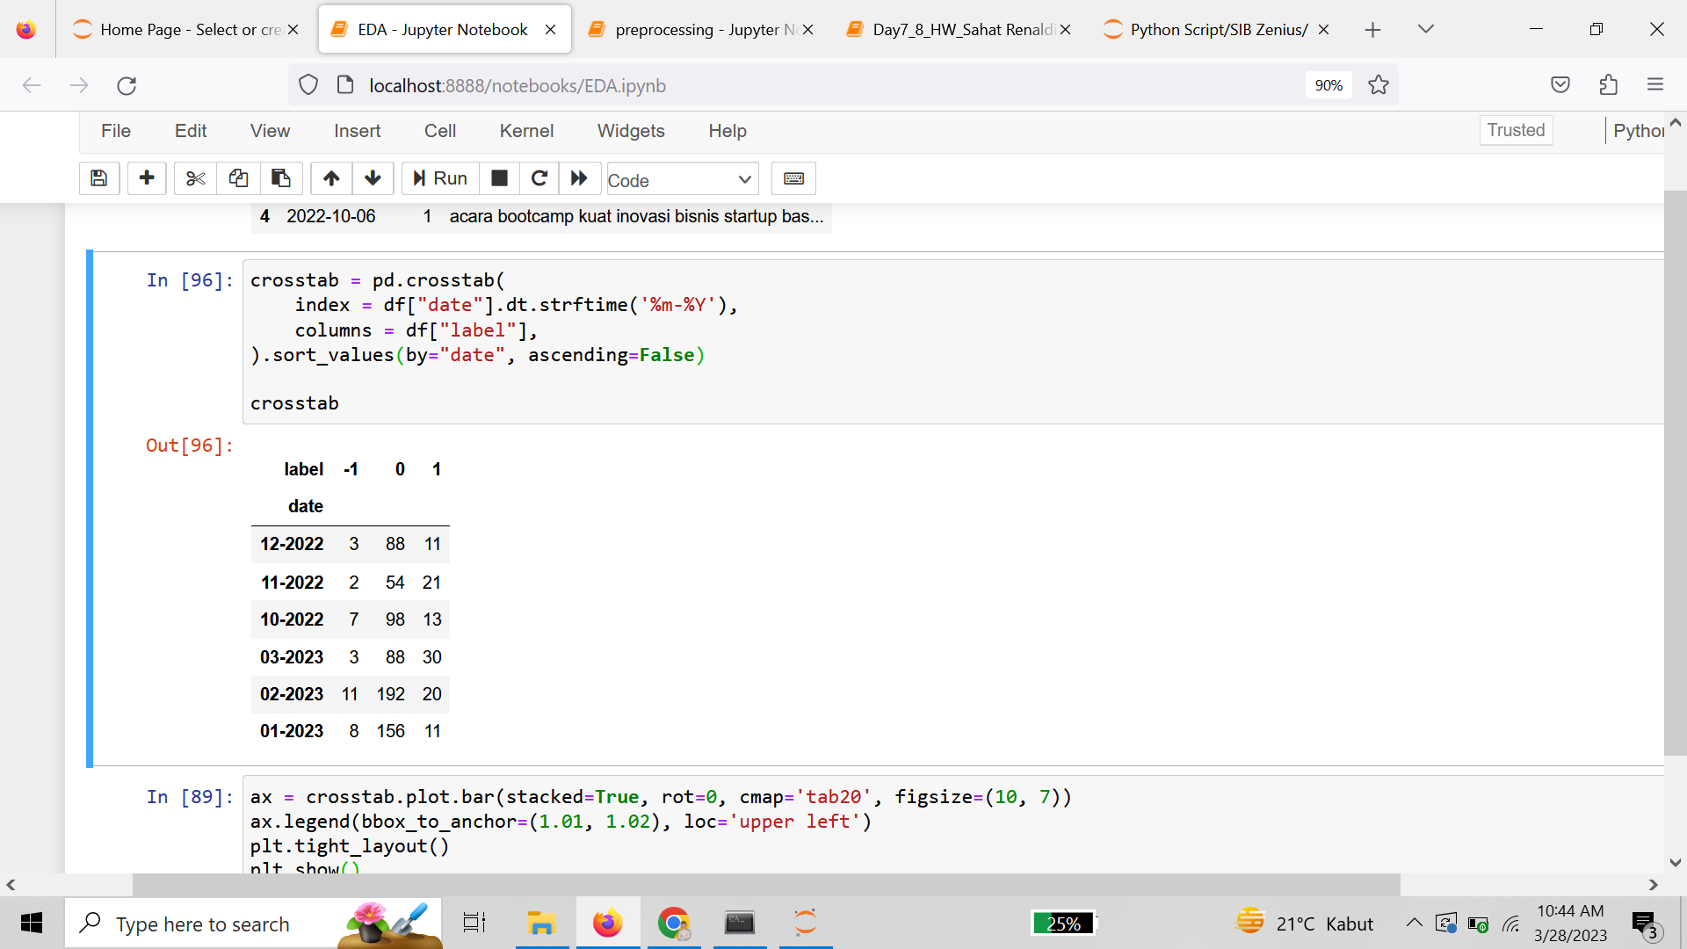The width and height of the screenshot is (1687, 949).
Task: Paste the cell below with the clipboard icon
Action: tap(281, 178)
